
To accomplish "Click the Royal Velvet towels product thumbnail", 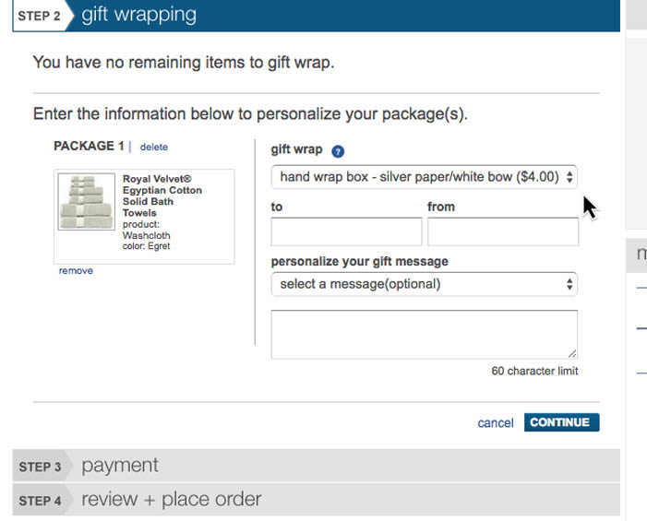I will click(84, 203).
